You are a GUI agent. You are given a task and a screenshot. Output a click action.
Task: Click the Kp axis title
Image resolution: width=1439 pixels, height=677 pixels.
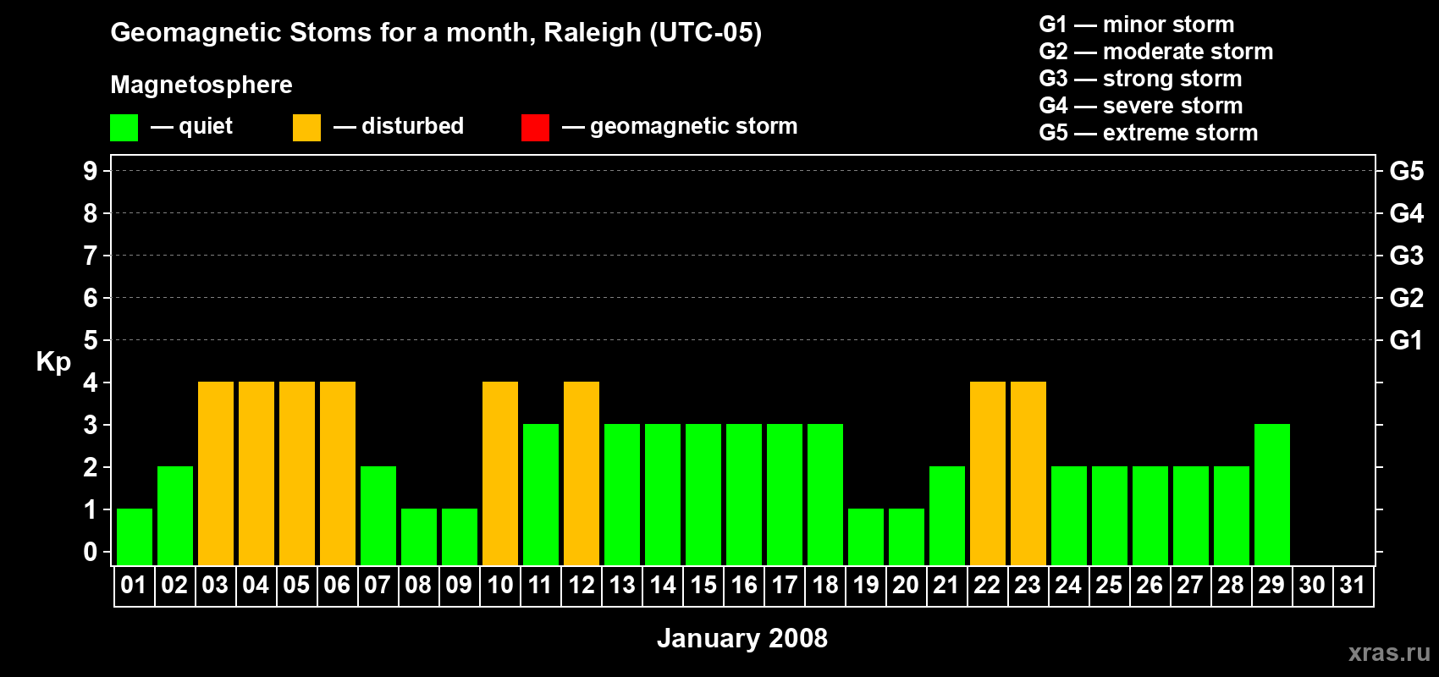click(x=53, y=362)
